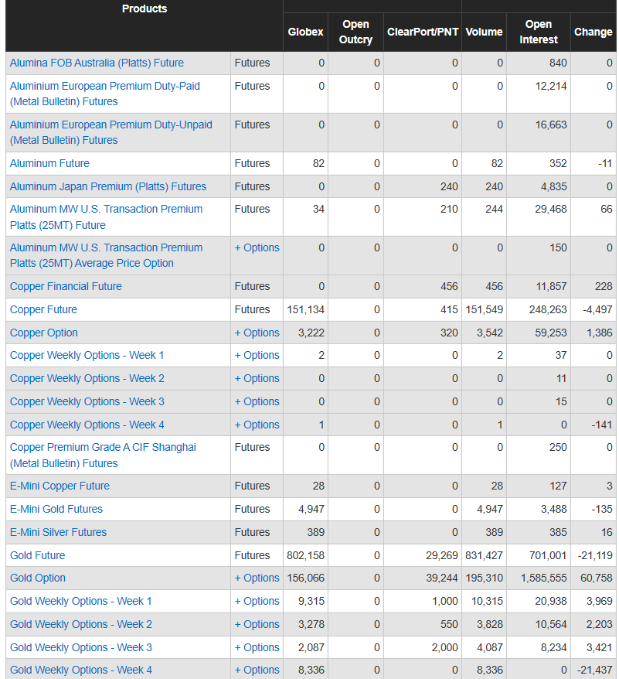
Task: Expand + Options for Copper Weekly Week 3
Action: pos(257,401)
